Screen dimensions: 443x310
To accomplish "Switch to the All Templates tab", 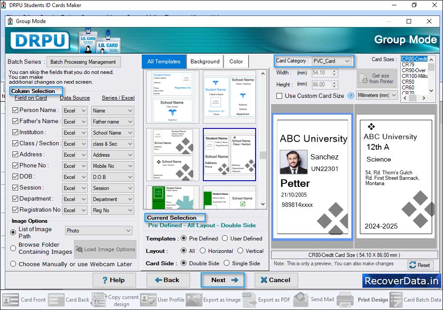I will [x=164, y=62].
